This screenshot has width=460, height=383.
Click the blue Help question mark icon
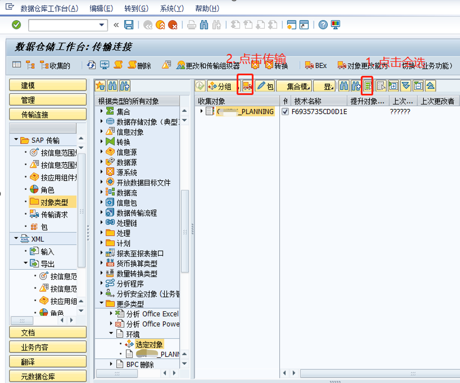(323, 25)
